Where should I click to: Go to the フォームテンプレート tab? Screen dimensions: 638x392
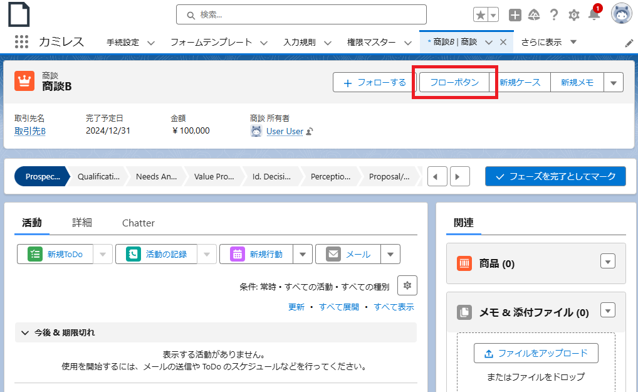[211, 42]
